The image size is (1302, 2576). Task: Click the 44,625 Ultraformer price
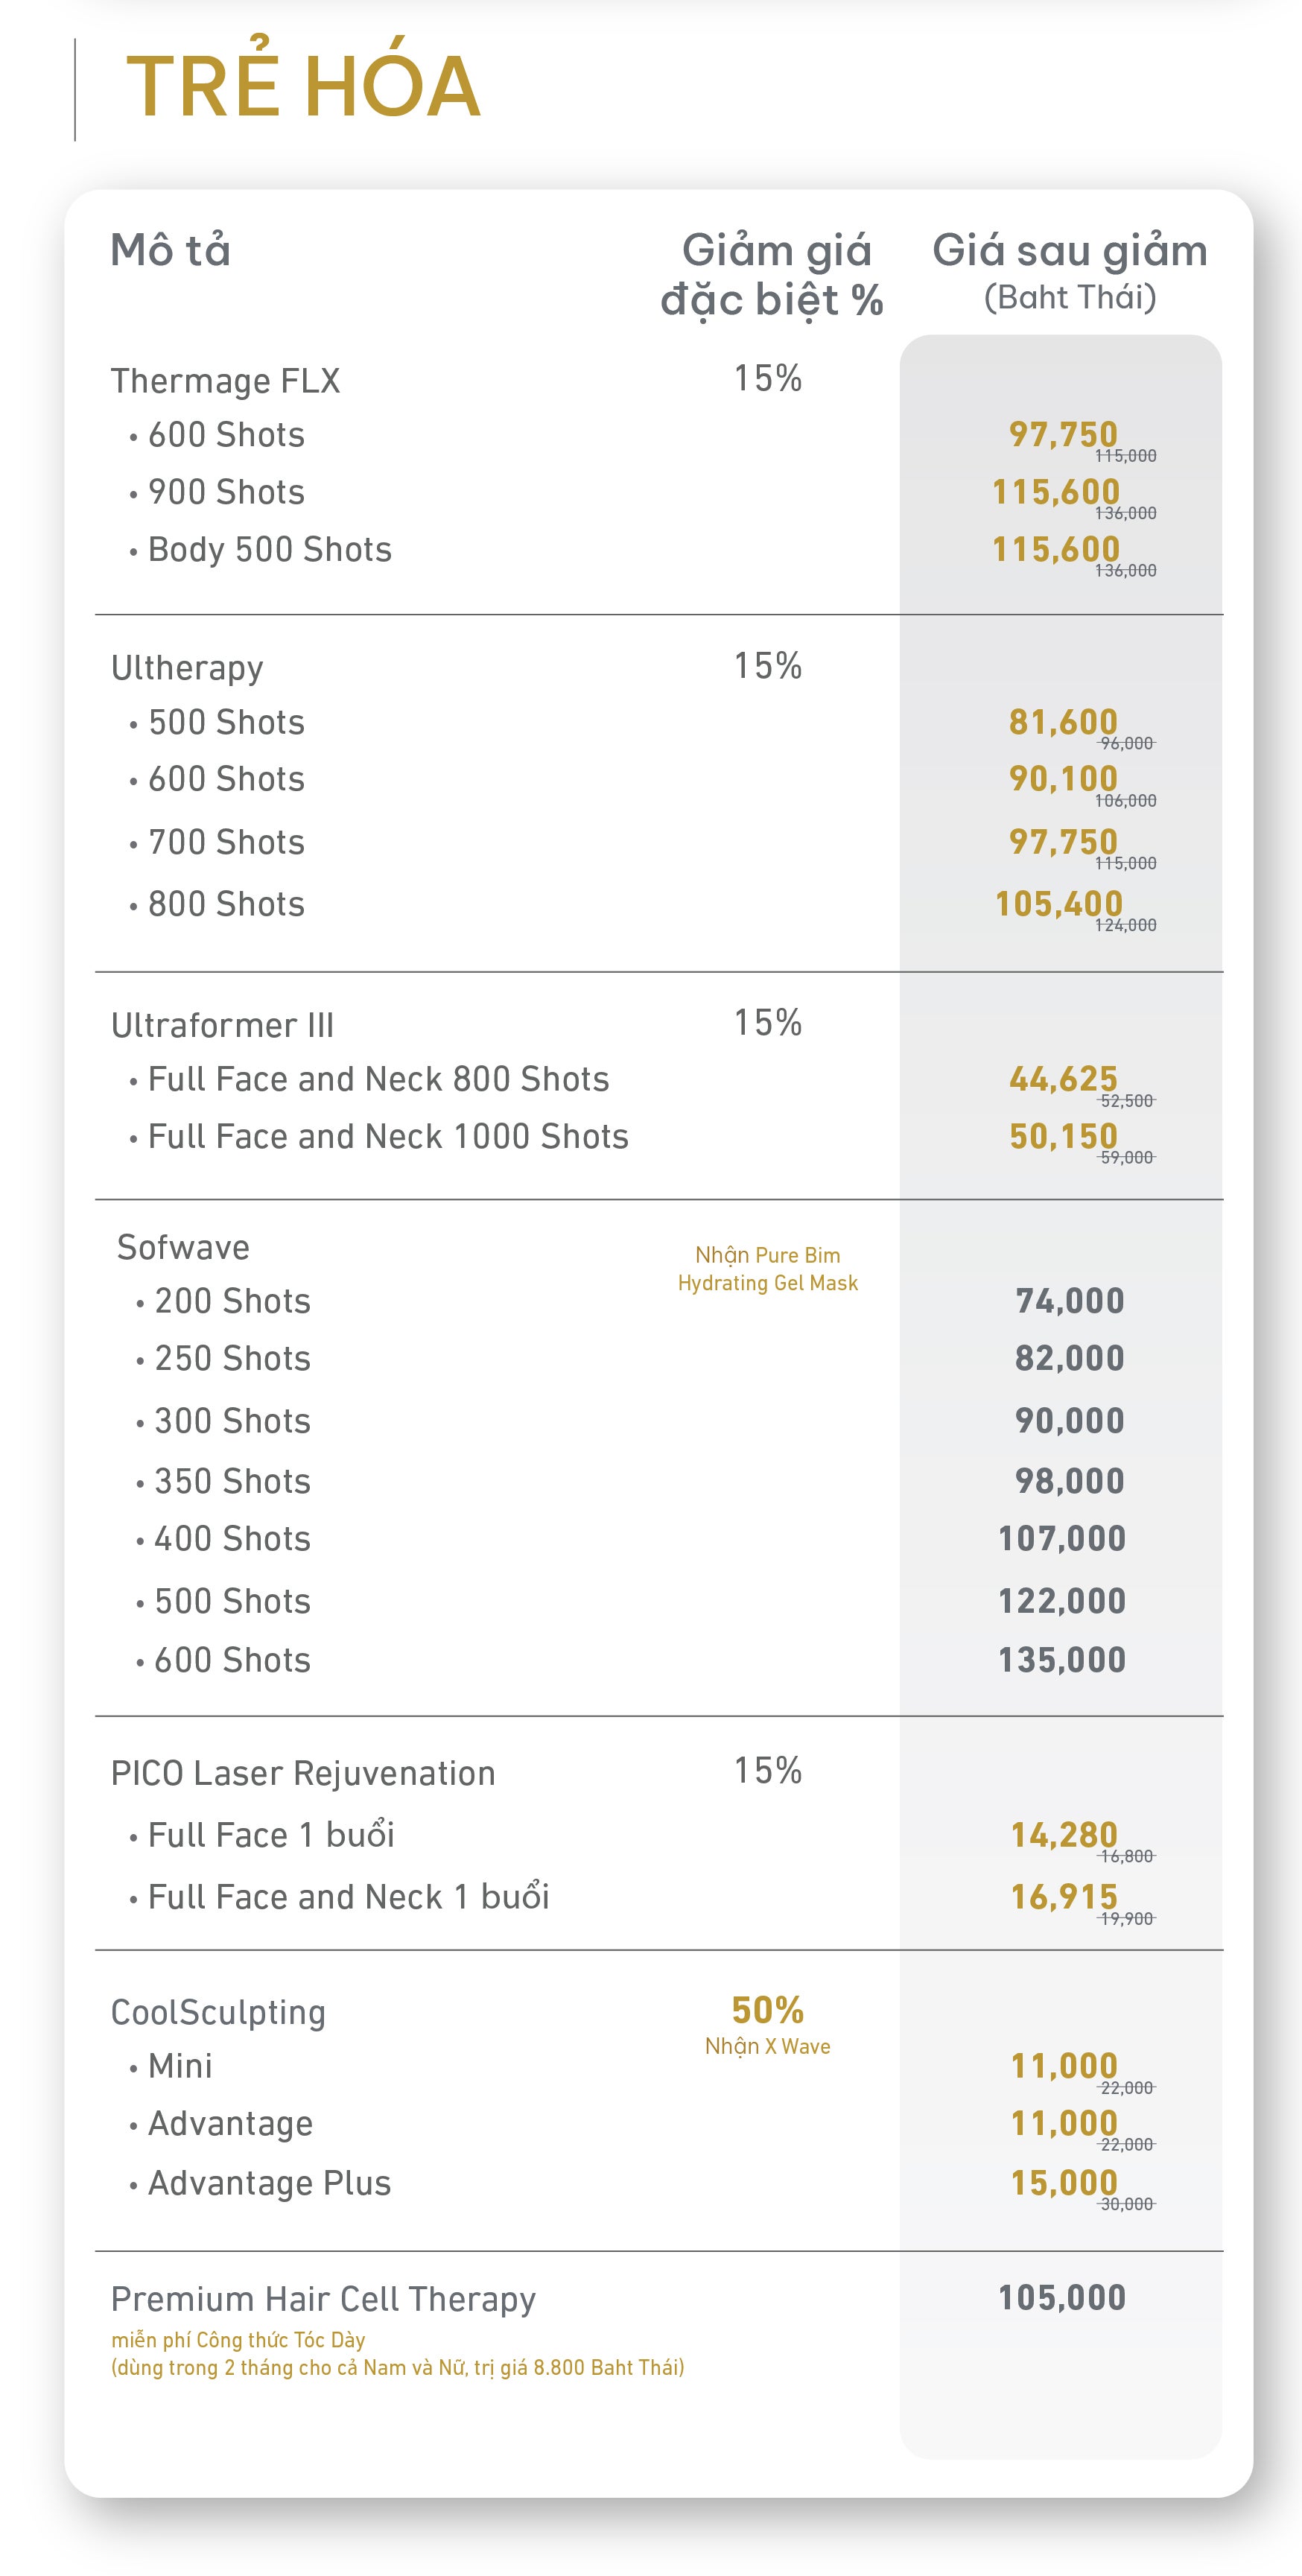[x=1063, y=1079]
